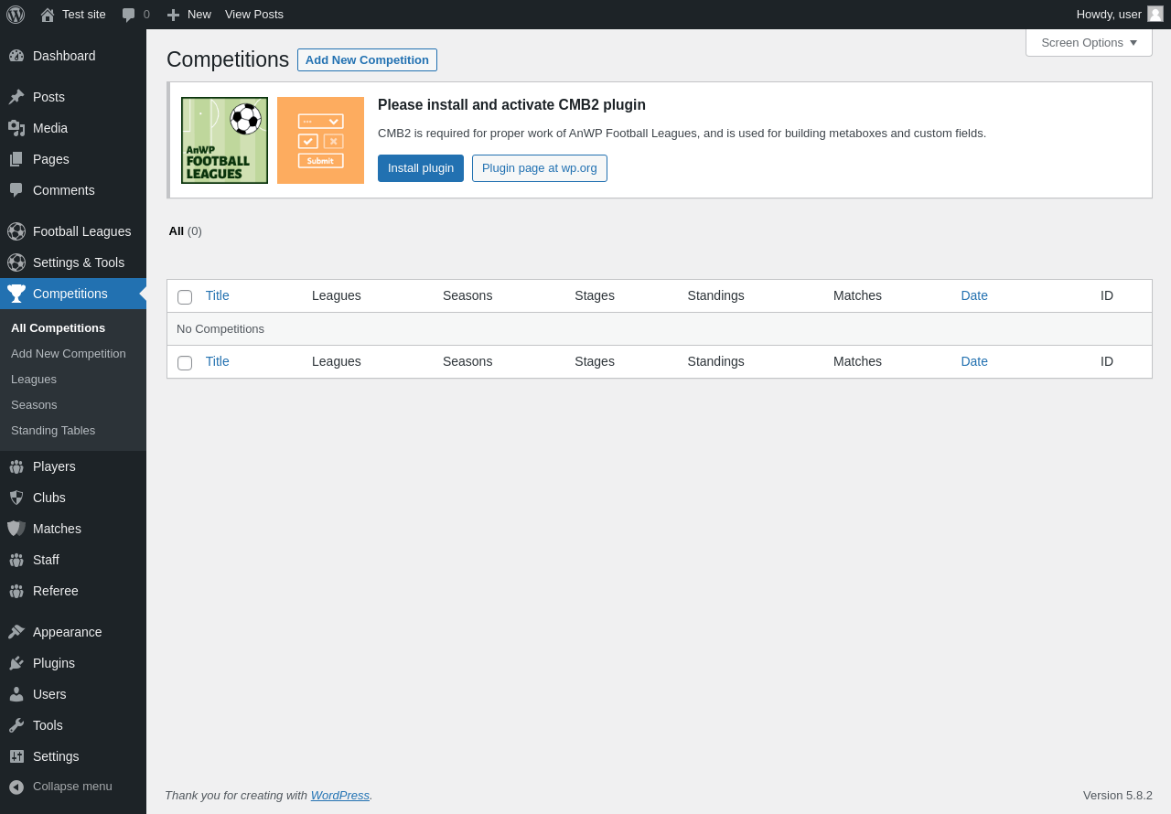This screenshot has height=814, width=1171.
Task: Click the orange CMB2 plugin thumbnail
Action: click(320, 140)
